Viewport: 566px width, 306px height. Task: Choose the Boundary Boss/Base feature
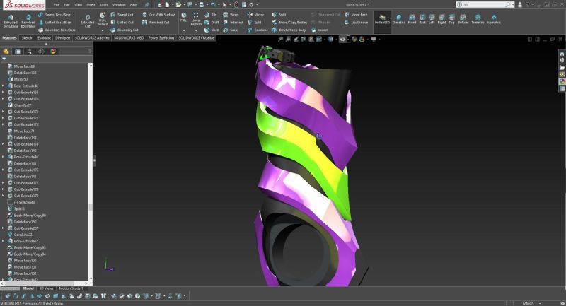tap(57, 30)
